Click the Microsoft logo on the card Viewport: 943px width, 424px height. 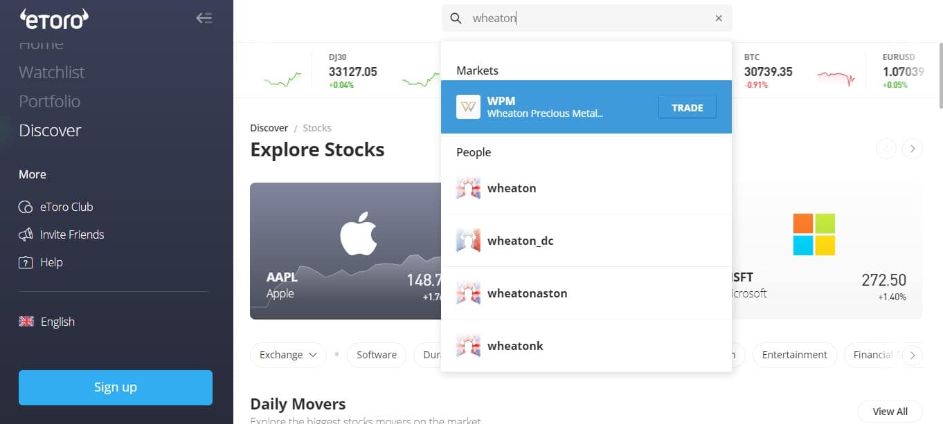click(x=814, y=234)
